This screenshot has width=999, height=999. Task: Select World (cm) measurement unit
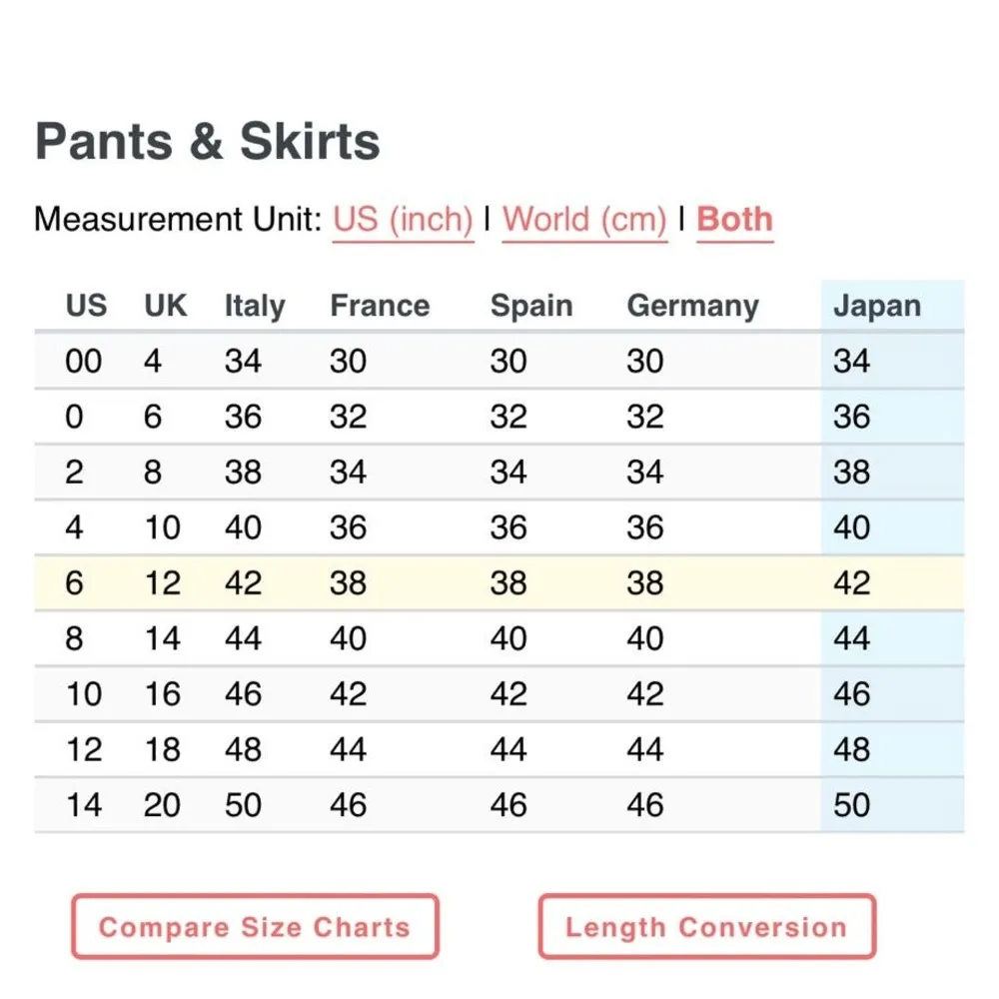(584, 219)
